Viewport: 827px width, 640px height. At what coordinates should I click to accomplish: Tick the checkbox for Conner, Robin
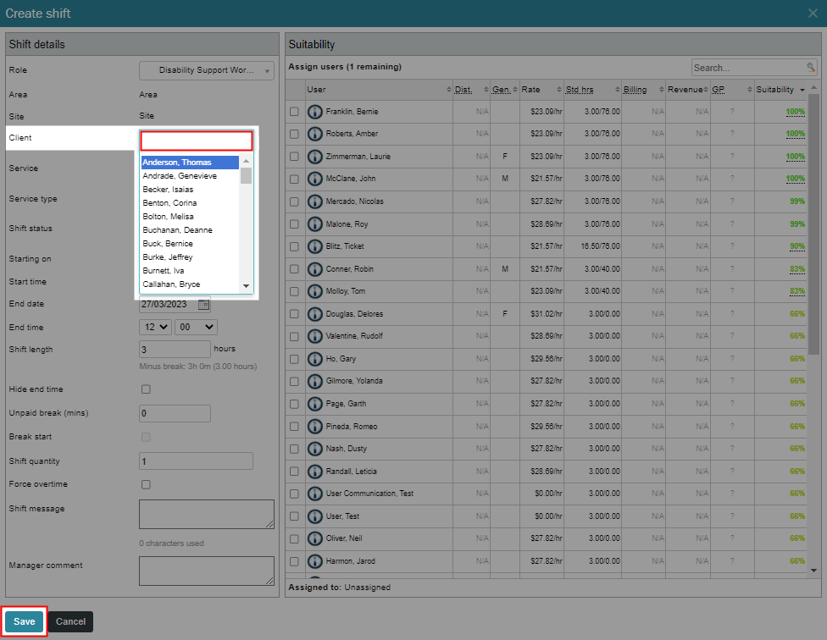(294, 269)
